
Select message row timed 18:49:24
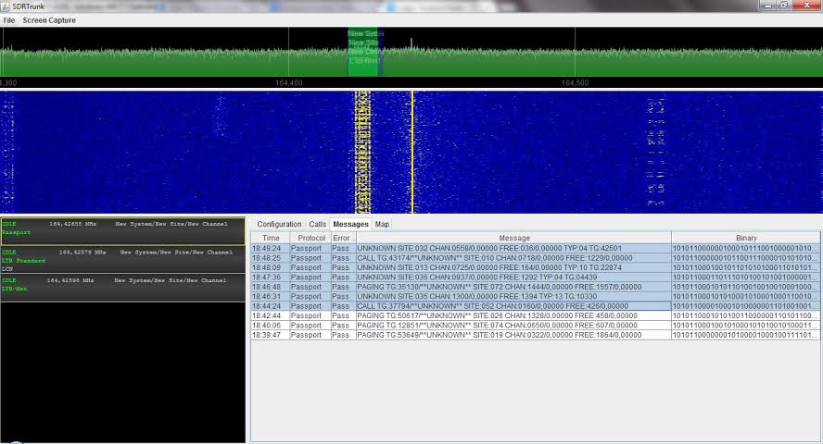coord(536,248)
